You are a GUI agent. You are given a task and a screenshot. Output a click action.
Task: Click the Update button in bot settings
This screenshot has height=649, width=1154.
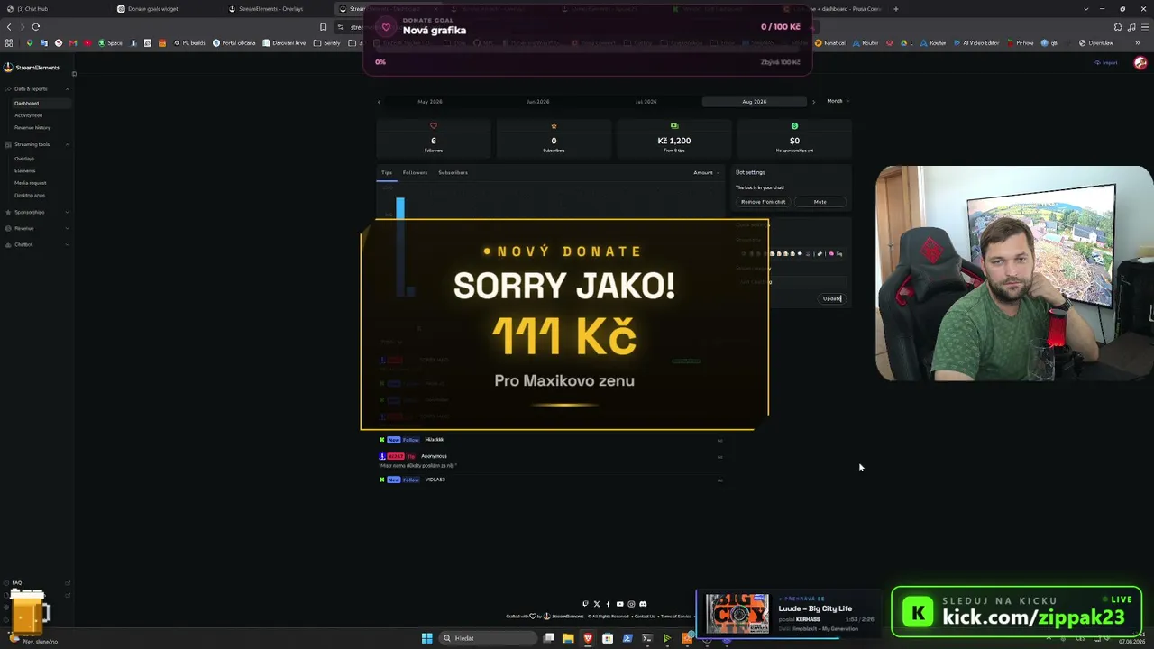pyautogui.click(x=832, y=298)
